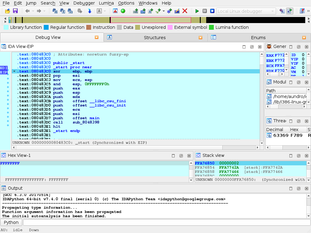Expand the toolbar overflow chevron
Viewport: 311px width, 233px height.
click(308, 11)
